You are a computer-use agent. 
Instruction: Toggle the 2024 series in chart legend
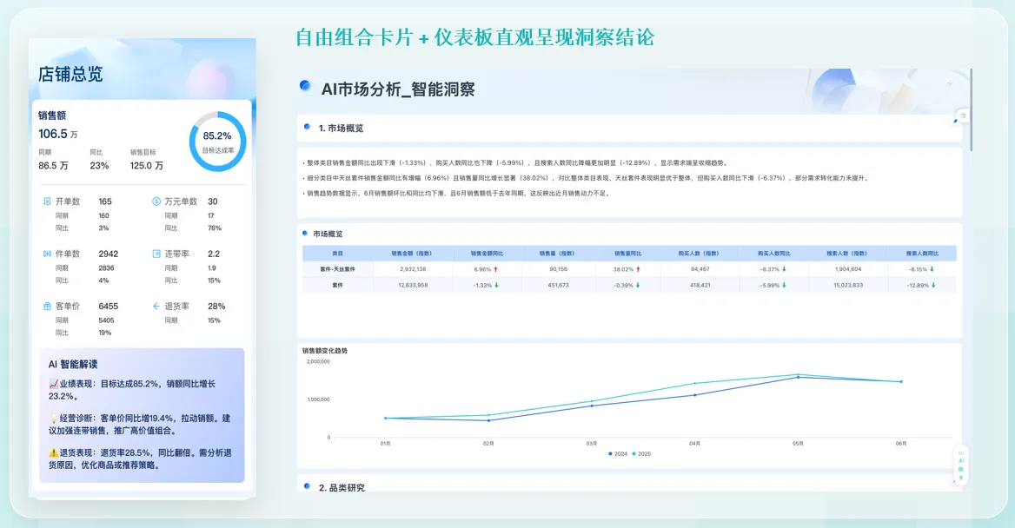[616, 453]
